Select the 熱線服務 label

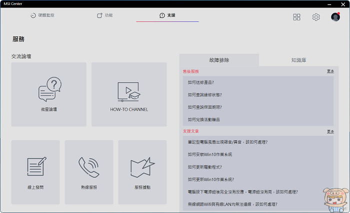89,188
